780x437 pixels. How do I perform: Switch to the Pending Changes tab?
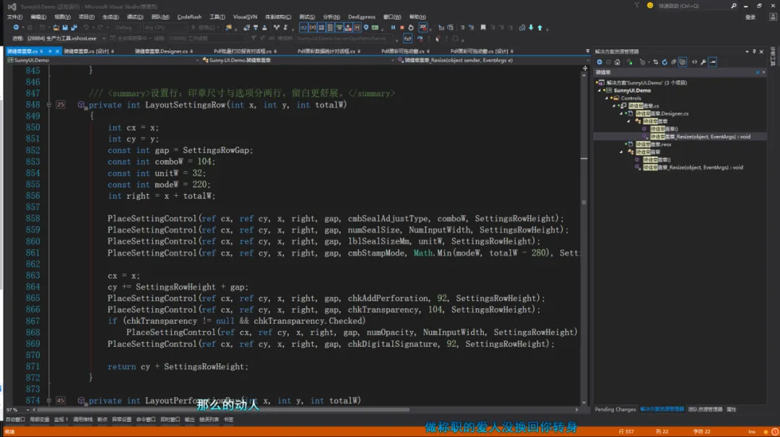615,410
